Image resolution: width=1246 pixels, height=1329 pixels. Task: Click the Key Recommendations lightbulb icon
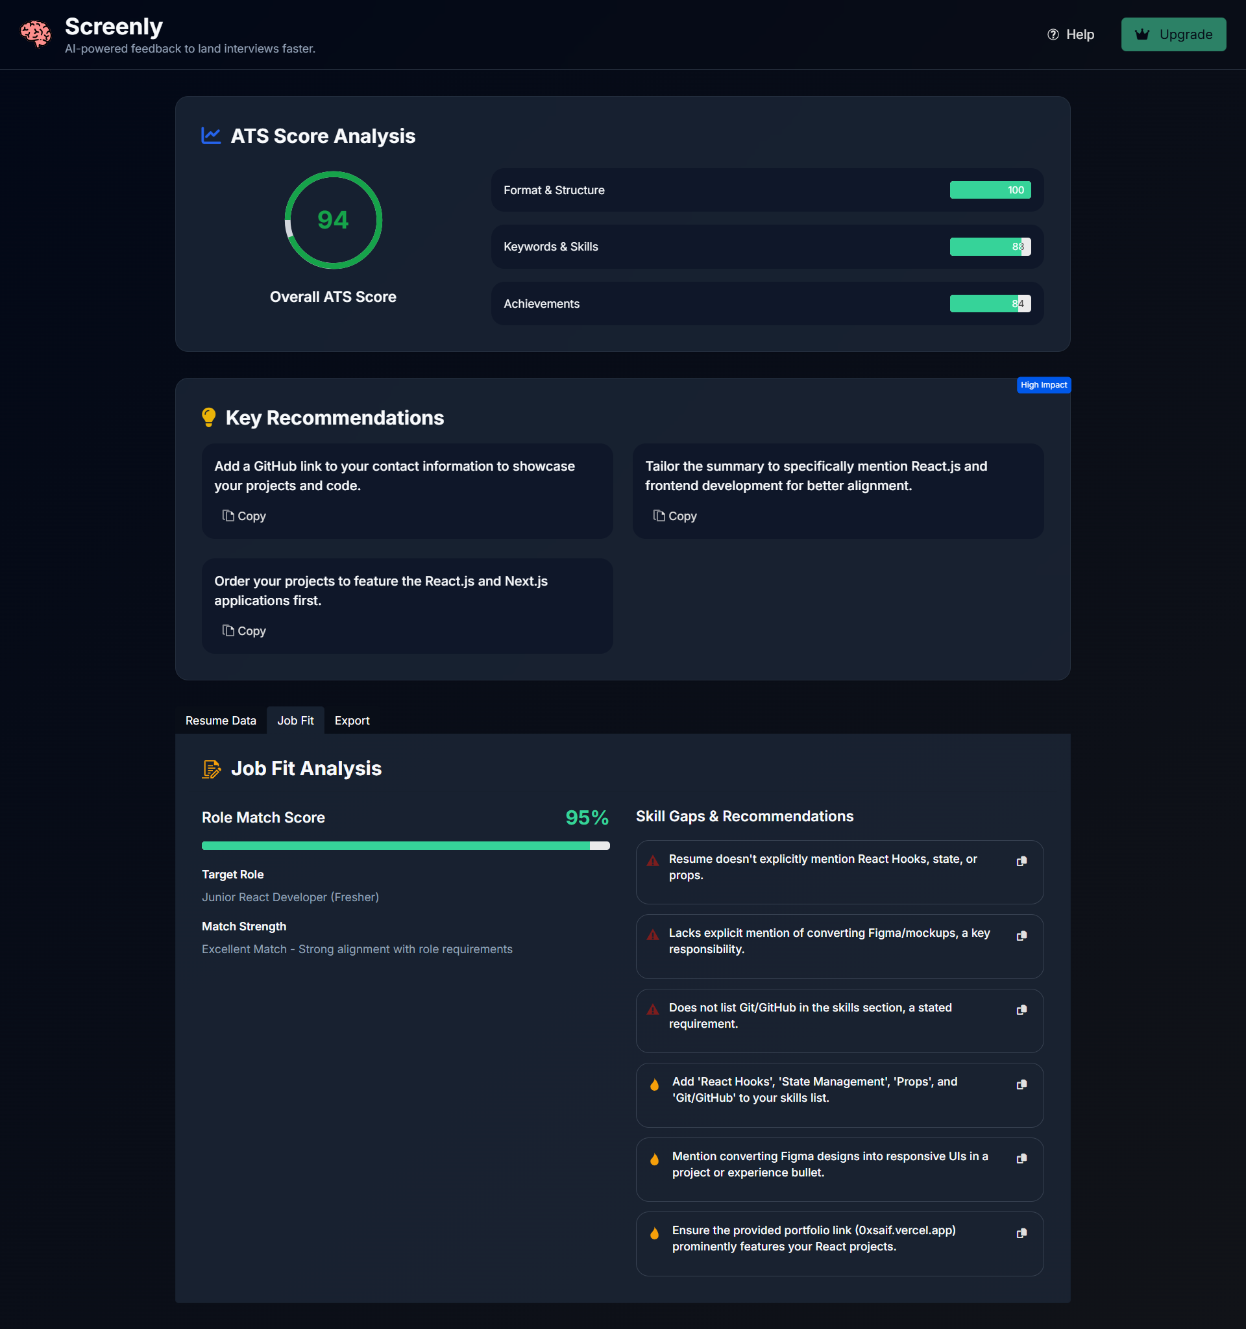(x=208, y=418)
